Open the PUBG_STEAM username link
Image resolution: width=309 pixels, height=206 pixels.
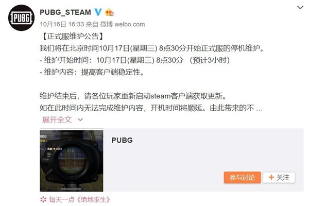pos(65,12)
